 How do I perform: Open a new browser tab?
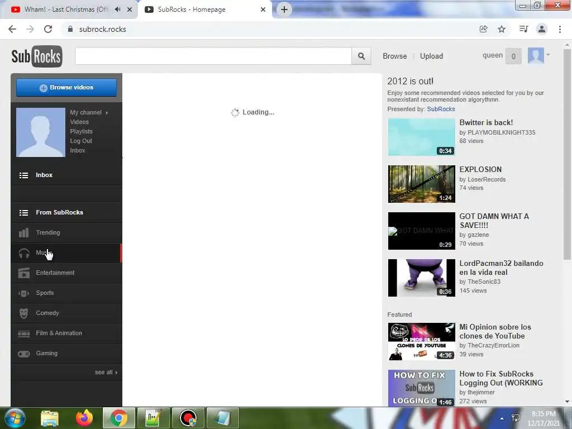click(284, 9)
